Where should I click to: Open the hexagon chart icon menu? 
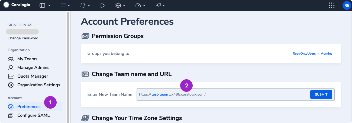pyautogui.click(x=118, y=5)
